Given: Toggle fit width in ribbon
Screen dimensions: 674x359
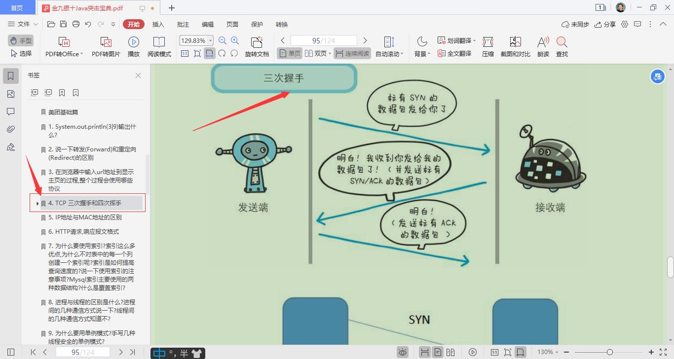Looking at the screenshot, I should [210, 53].
